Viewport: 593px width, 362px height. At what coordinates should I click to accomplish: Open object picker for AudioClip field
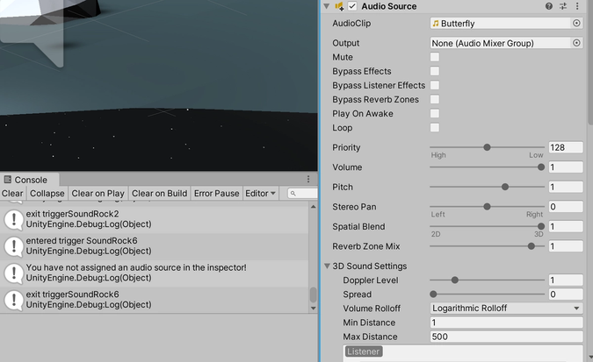pyautogui.click(x=576, y=23)
